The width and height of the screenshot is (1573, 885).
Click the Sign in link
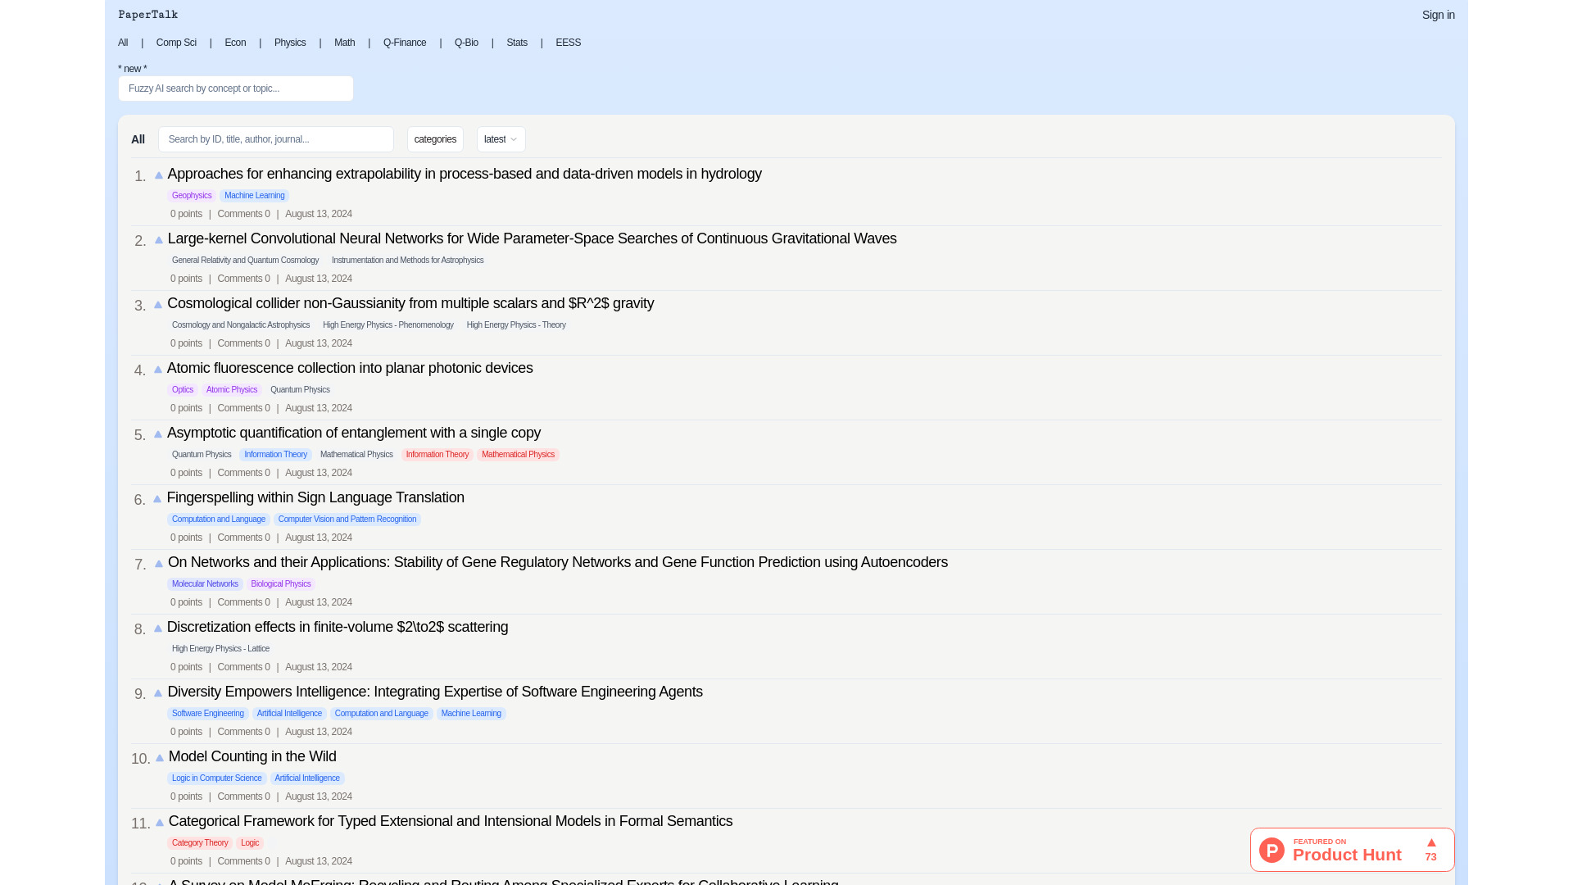(1438, 15)
